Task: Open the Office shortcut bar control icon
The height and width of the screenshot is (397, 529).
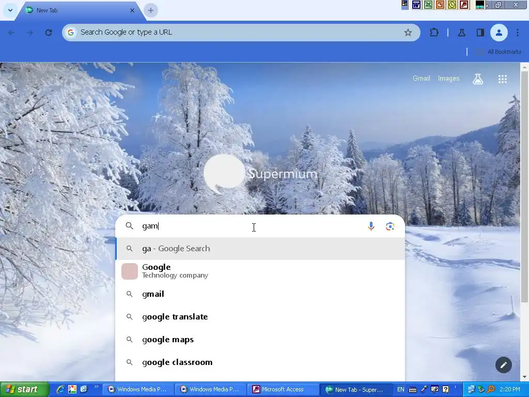Action: tap(404, 4)
